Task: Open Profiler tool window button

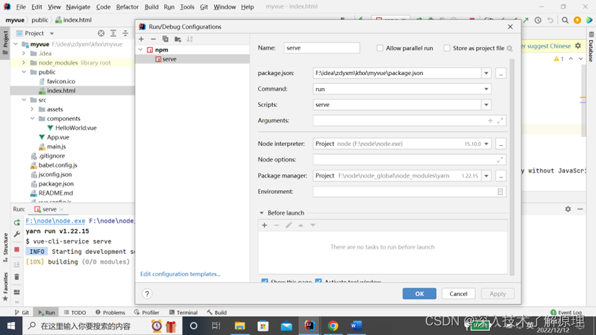Action: point(147,312)
